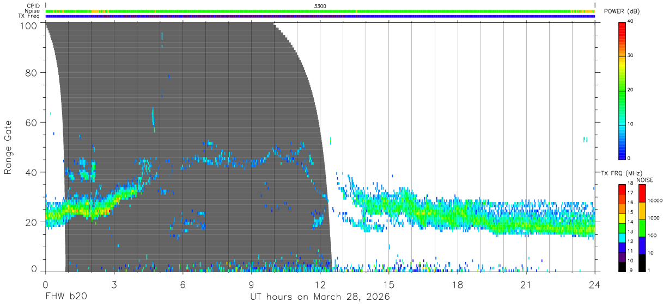Click the 12 tick on TX FRQ legend
The width and height of the screenshot is (669, 308).
[x=631, y=241]
